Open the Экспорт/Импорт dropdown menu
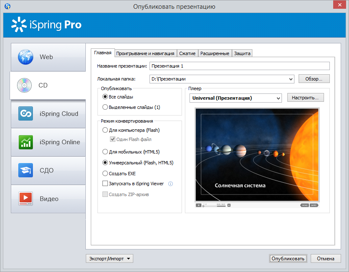Screen dimensions: 349x272 click(x=110, y=259)
